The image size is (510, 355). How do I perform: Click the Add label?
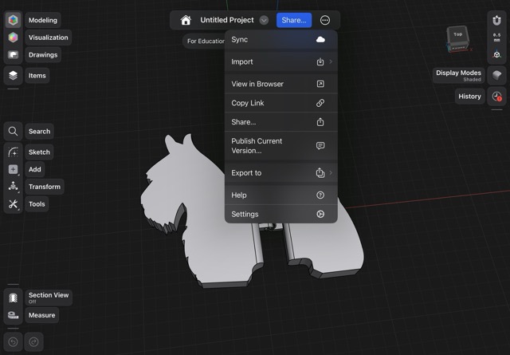tap(35, 169)
